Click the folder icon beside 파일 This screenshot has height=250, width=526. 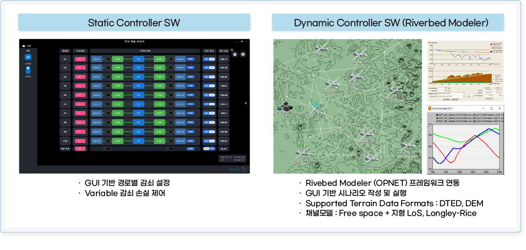[24, 46]
